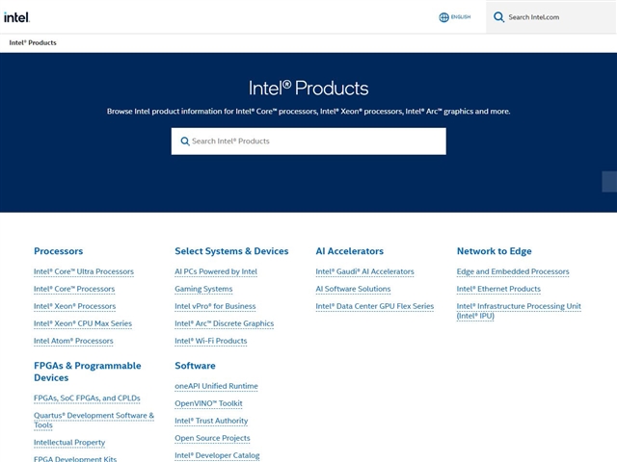Open Intel Ethernet Products link

[498, 289]
